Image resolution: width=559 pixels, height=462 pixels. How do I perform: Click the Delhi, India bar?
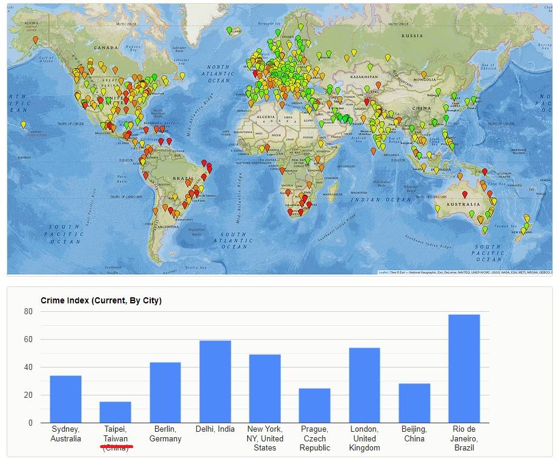click(x=215, y=381)
